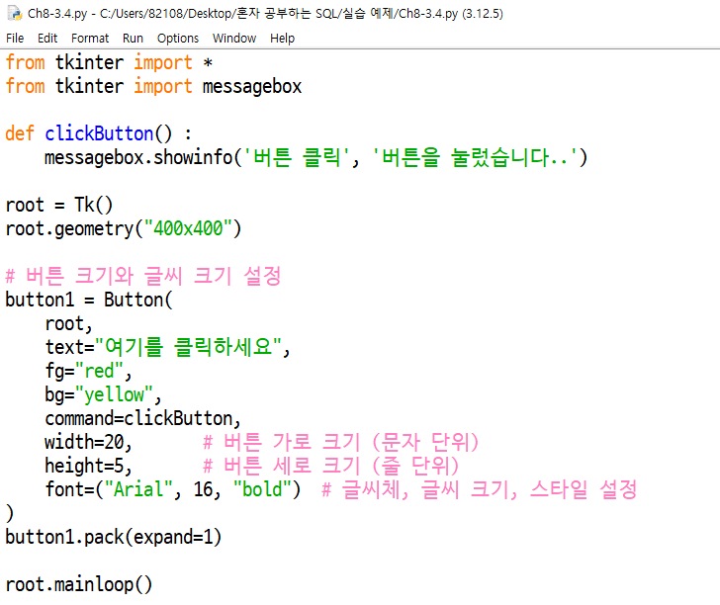Click 'command=clickButton,' line
Viewport: 720px width, 605px height.
coord(142,418)
